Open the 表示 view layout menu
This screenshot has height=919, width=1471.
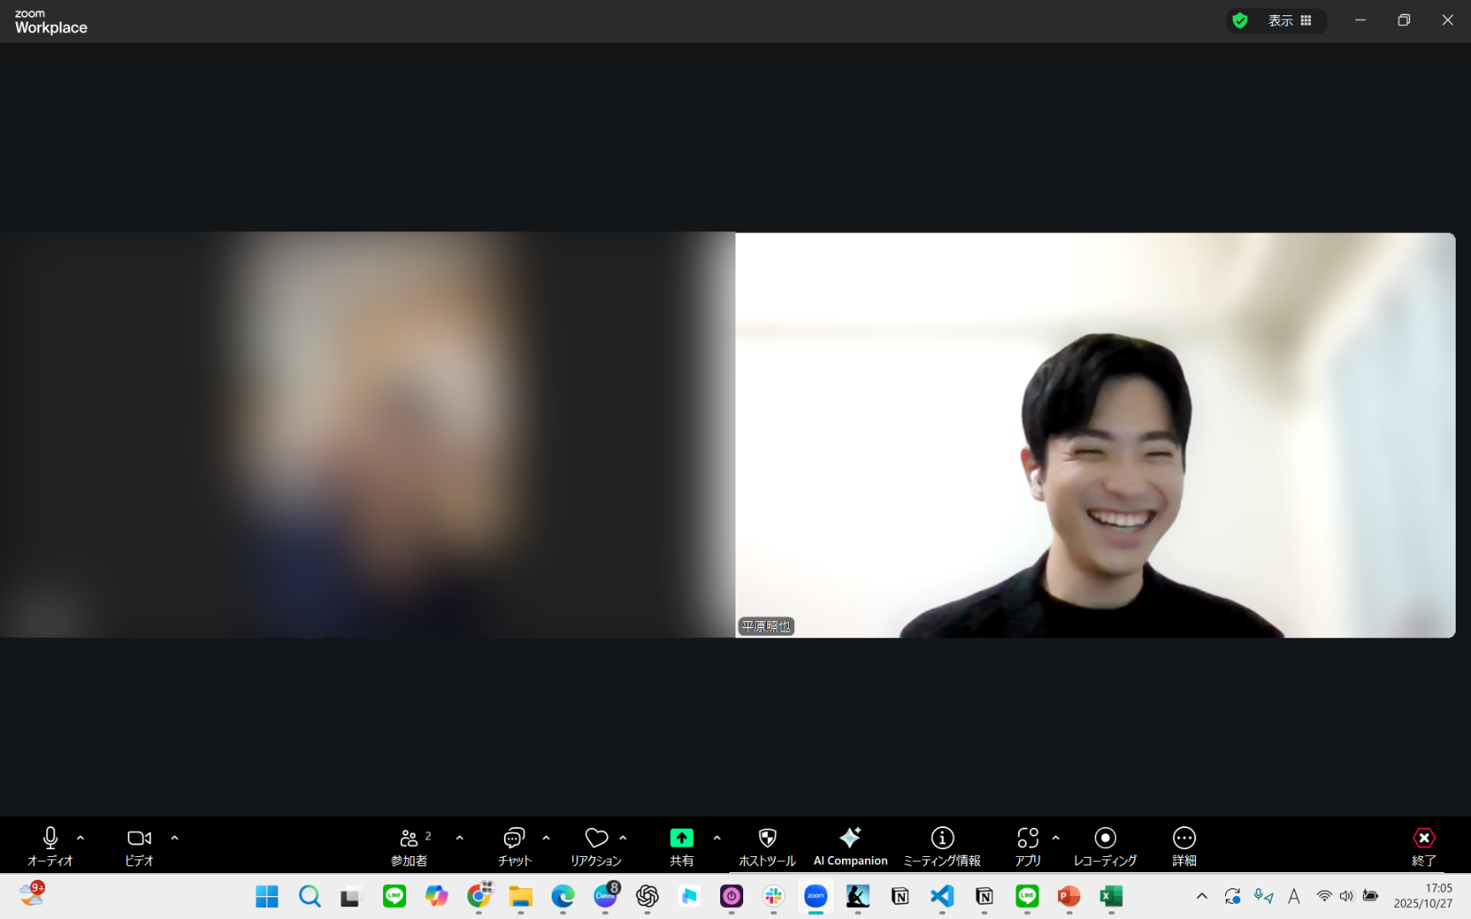coord(1290,20)
